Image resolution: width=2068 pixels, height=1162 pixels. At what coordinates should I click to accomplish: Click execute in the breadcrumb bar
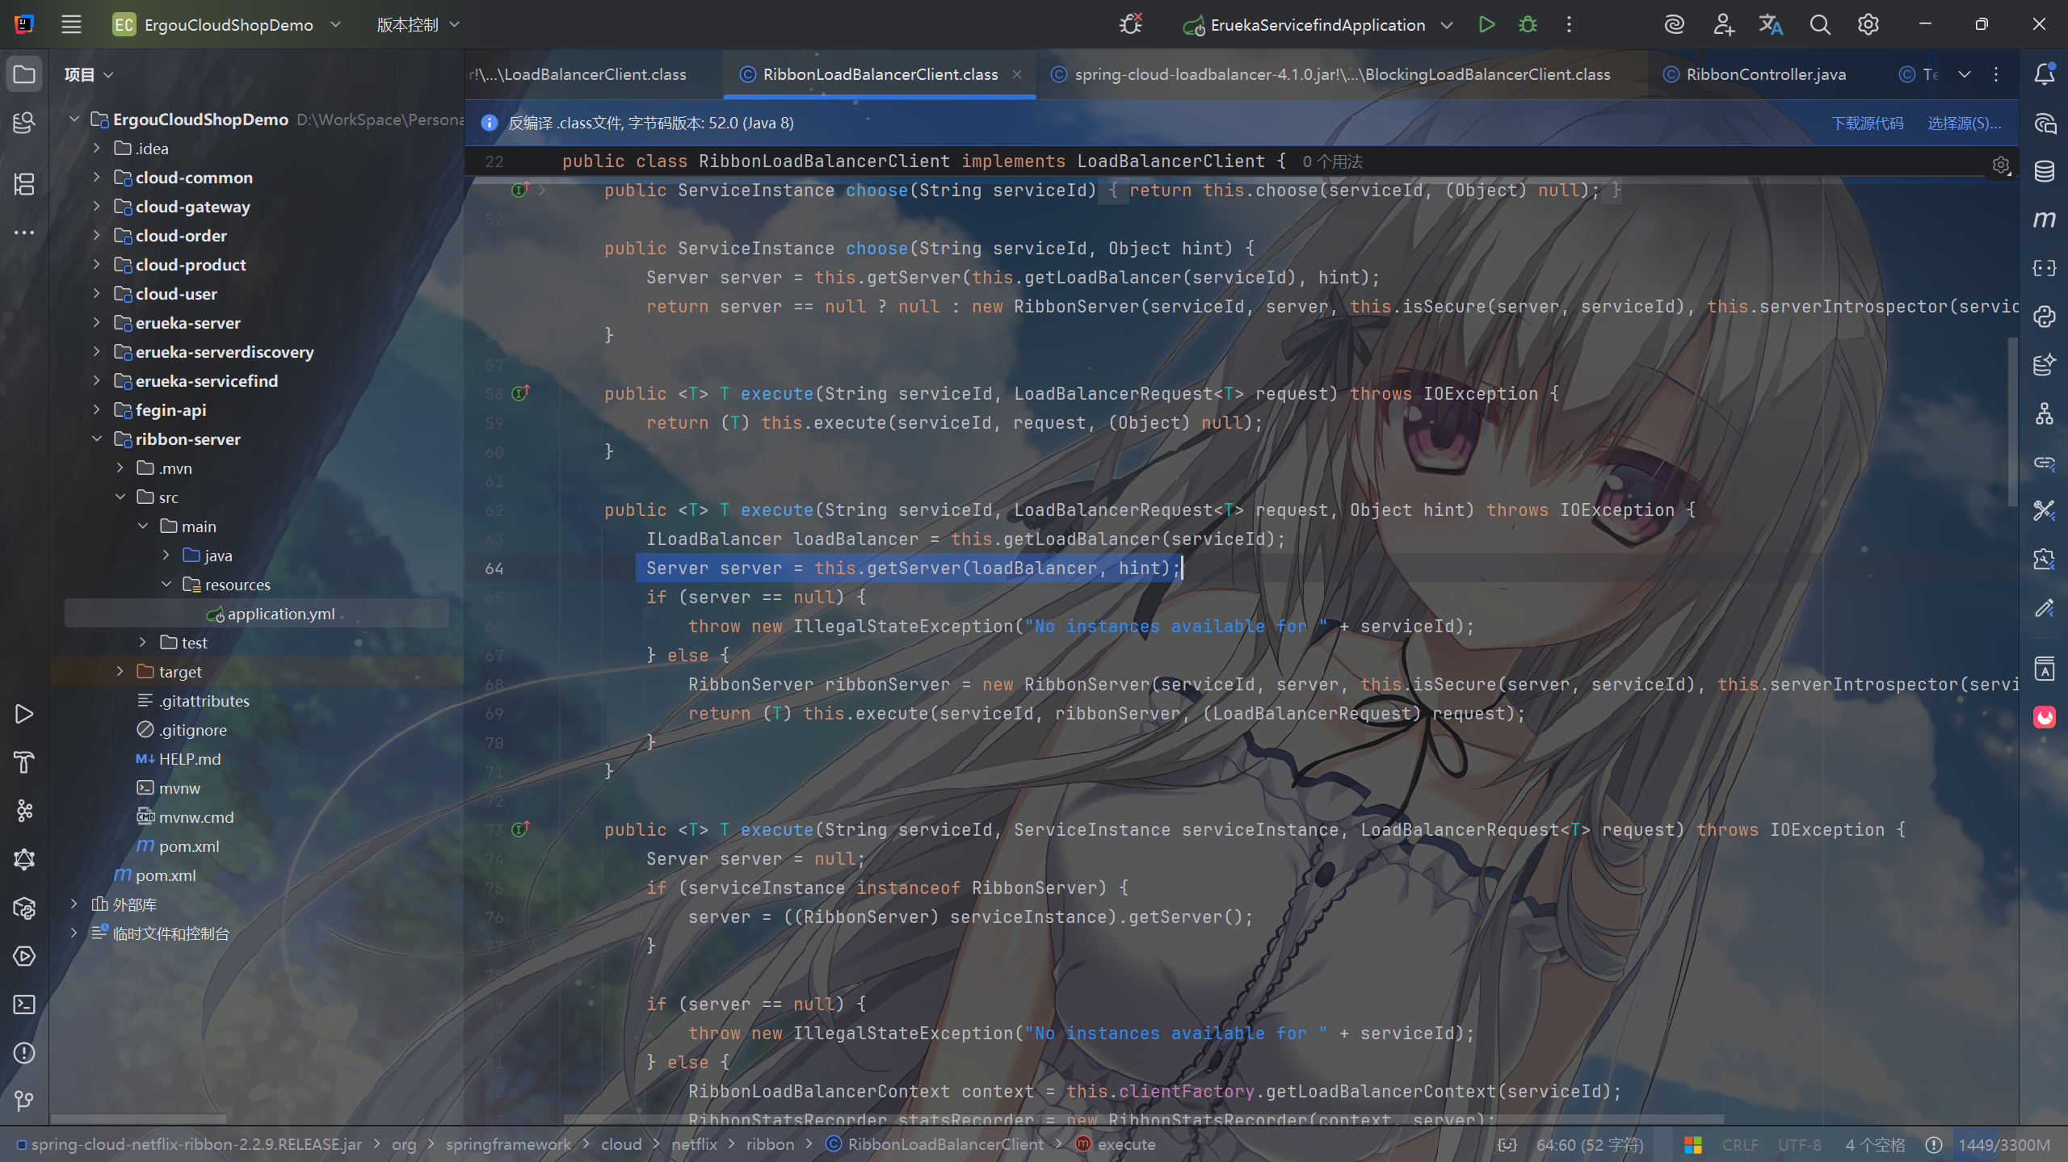[1116, 1144]
